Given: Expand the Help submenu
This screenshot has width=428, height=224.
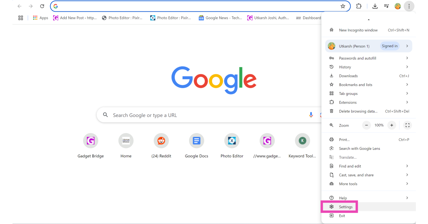Looking at the screenshot, I should (x=369, y=198).
